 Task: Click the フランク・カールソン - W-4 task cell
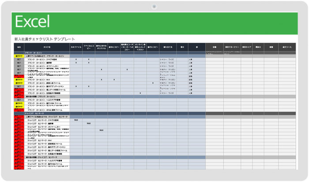(x=47, y=80)
